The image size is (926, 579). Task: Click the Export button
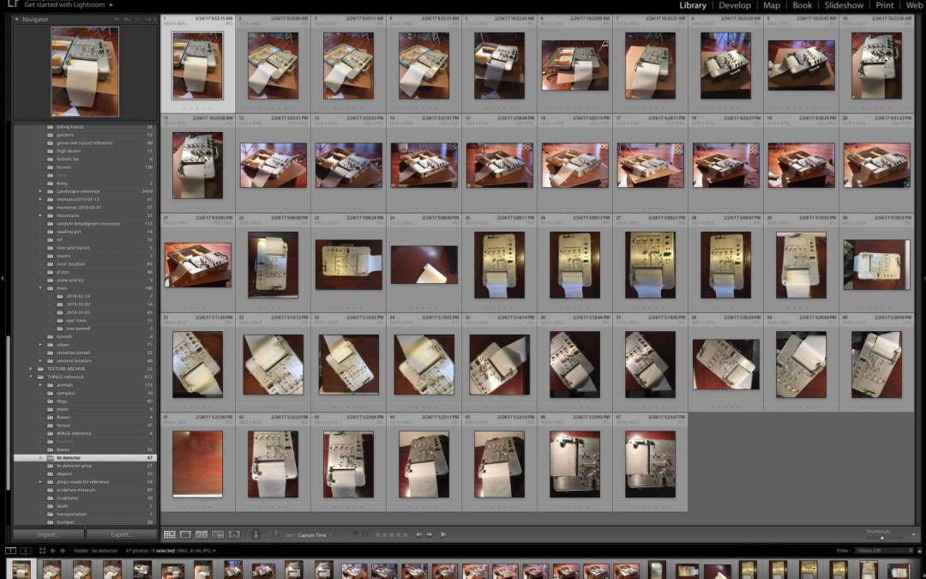point(121,534)
